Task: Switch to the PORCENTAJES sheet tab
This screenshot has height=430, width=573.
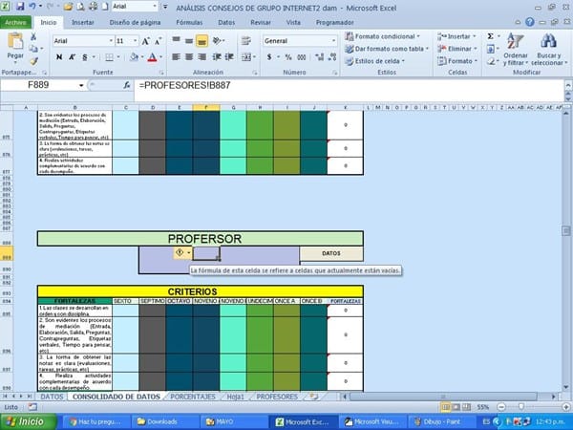Action: pos(194,395)
